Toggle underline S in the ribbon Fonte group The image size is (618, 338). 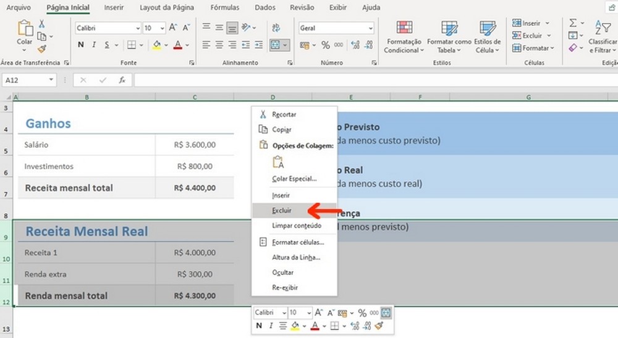coord(107,45)
